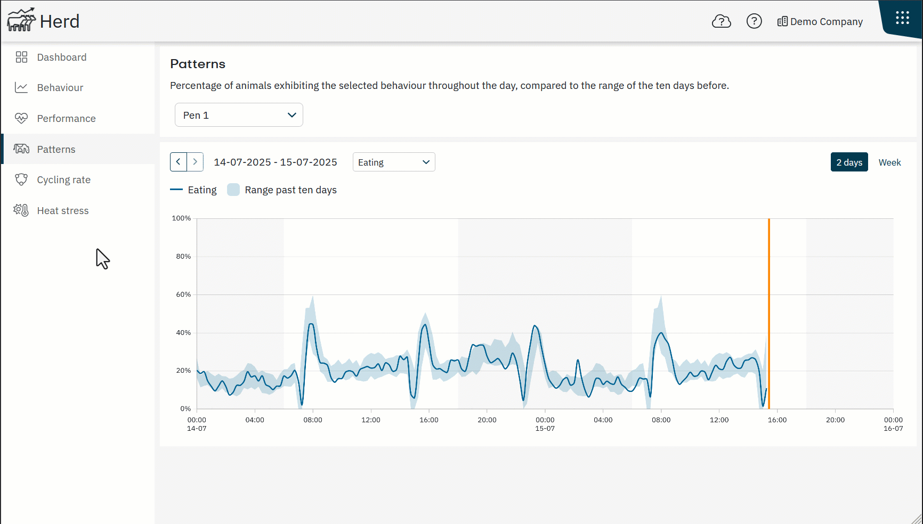Click the Demo Company building icon

tap(782, 22)
